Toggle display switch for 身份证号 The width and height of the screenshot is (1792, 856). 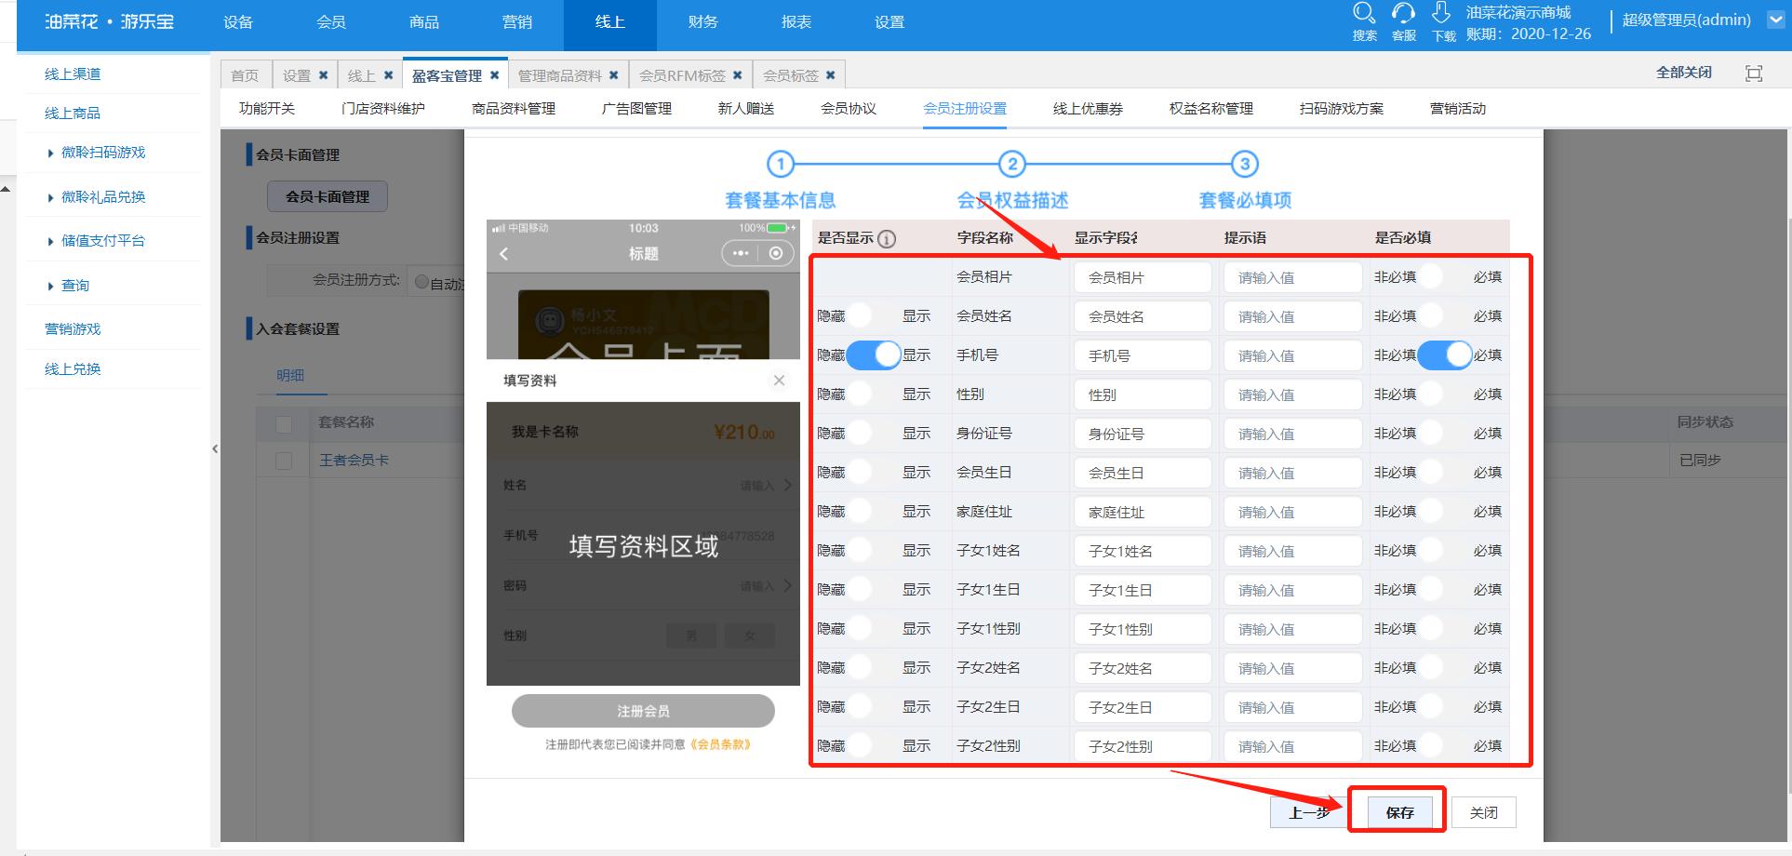[873, 434]
